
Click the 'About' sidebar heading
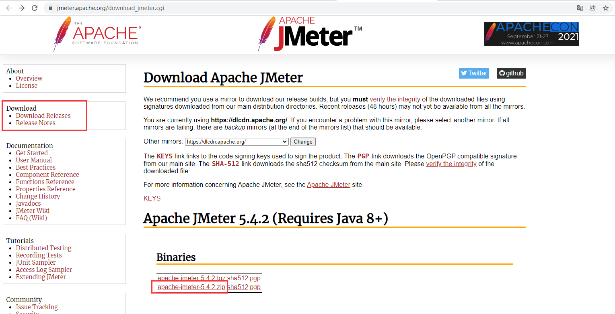pos(15,71)
